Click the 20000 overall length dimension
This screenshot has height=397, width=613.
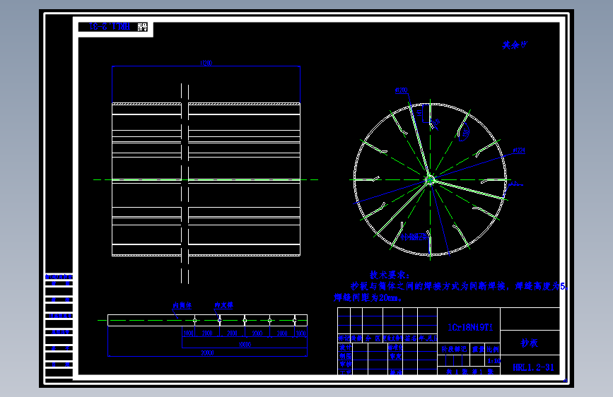[x=207, y=352]
